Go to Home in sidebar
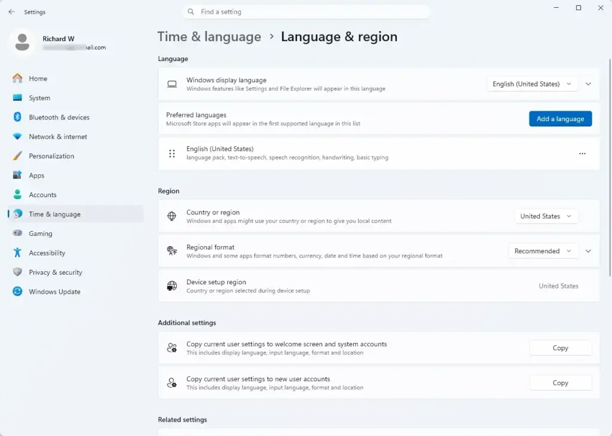The image size is (612, 436). (76, 78)
